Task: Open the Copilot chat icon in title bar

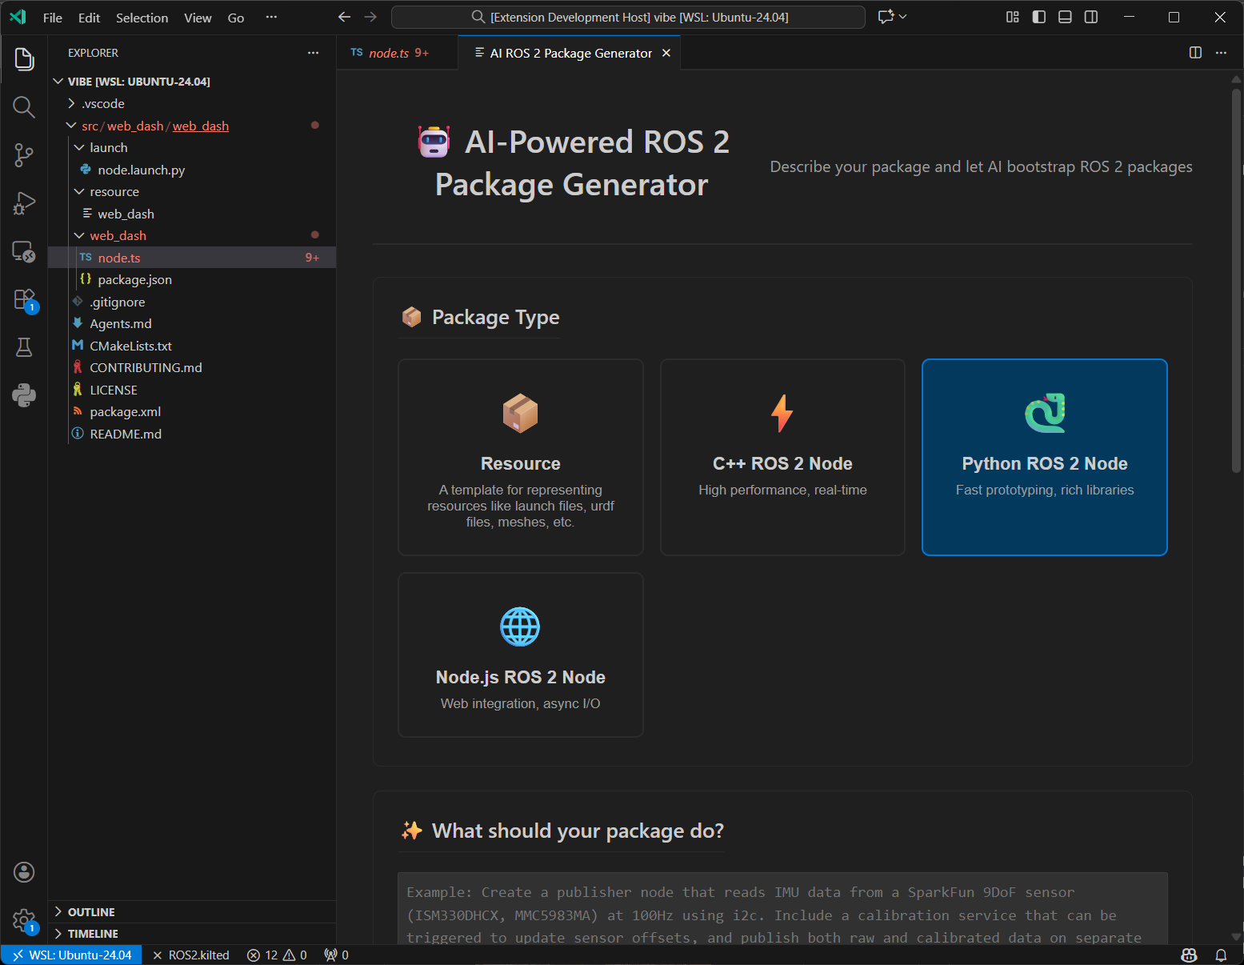Action: 886,17
